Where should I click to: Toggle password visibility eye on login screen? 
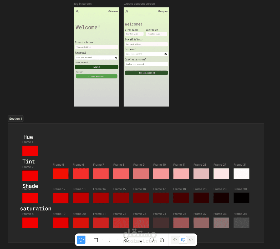[116, 58]
